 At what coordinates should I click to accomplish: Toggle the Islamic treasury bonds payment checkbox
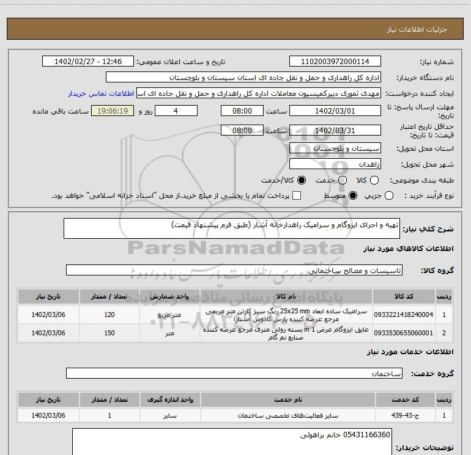tap(297, 195)
